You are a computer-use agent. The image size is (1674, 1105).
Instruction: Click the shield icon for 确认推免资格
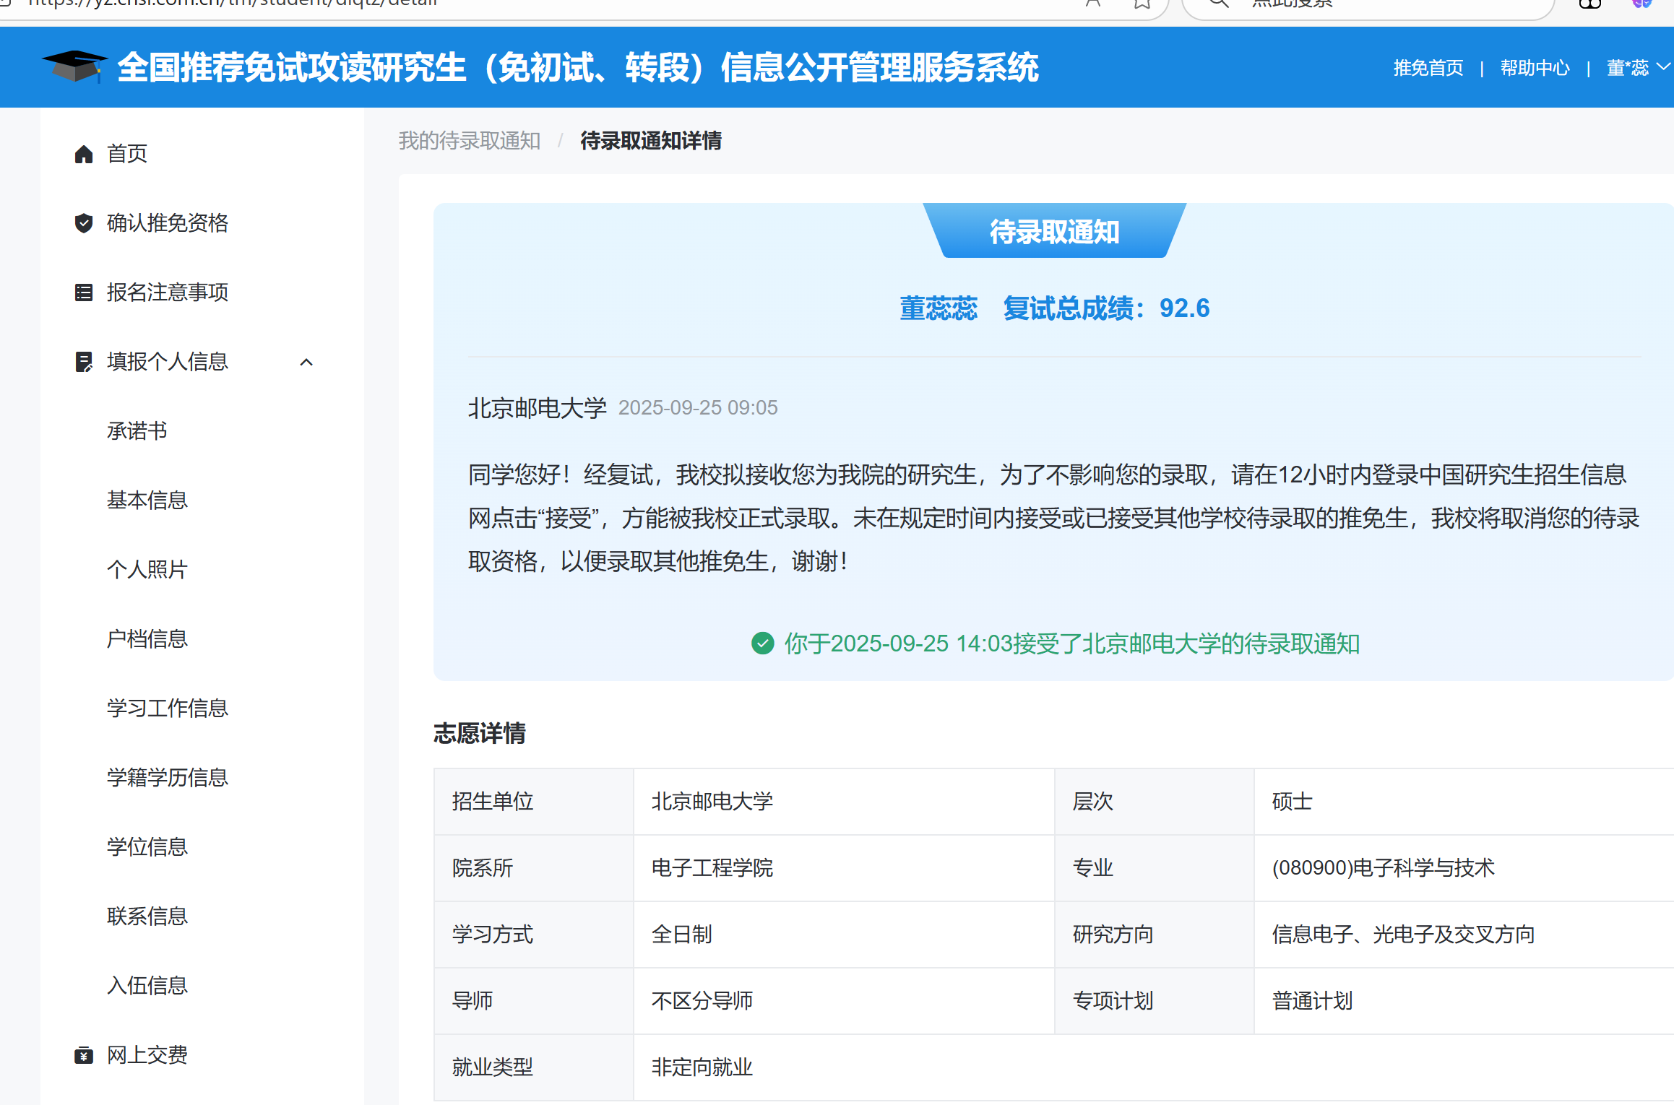(84, 223)
